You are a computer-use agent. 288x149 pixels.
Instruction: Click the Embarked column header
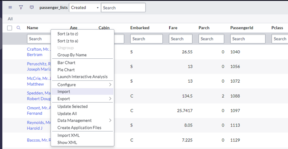click(140, 28)
